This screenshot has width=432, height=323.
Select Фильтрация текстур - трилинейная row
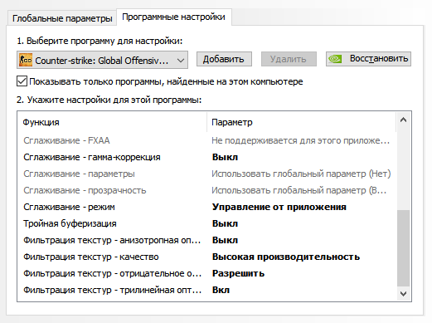click(x=207, y=290)
